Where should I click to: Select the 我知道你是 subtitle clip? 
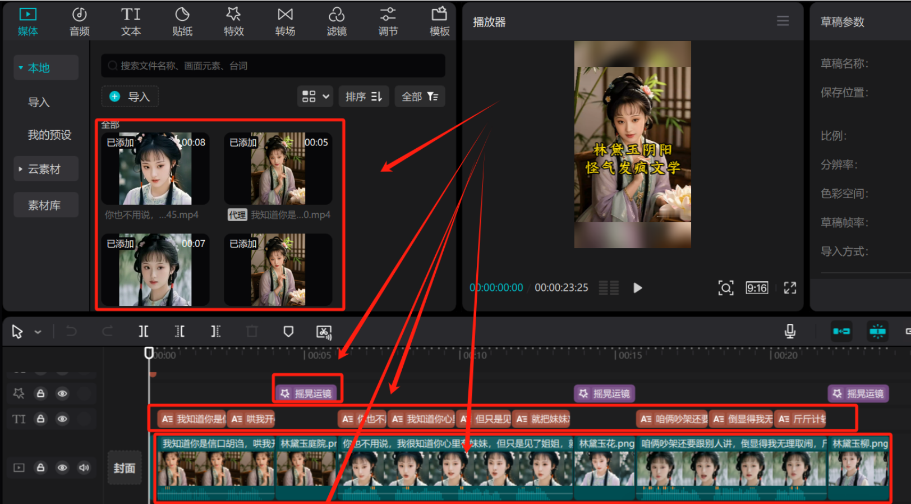point(192,419)
